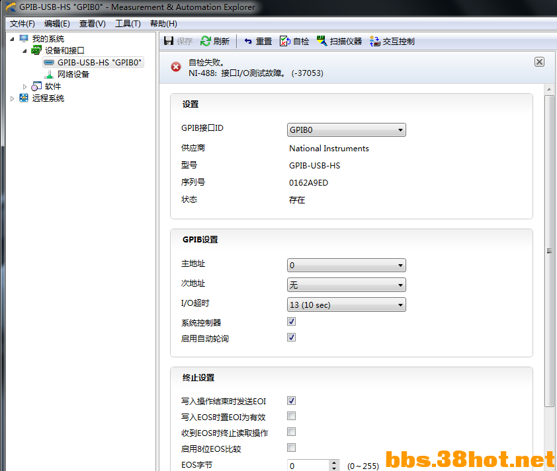Open the Secondary Address (次地址) dropdown
557x471 pixels.
tap(347, 285)
